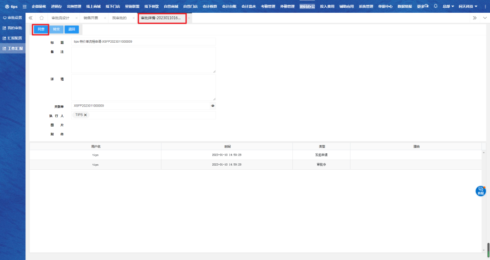Click the 转交 transfer button

point(56,29)
